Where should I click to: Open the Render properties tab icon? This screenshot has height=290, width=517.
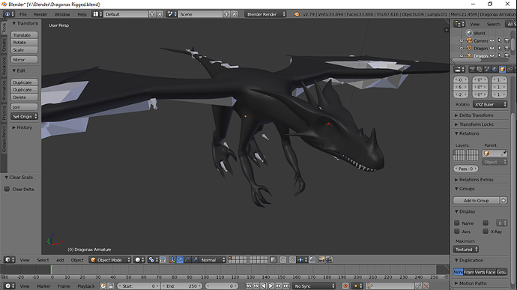(472, 69)
